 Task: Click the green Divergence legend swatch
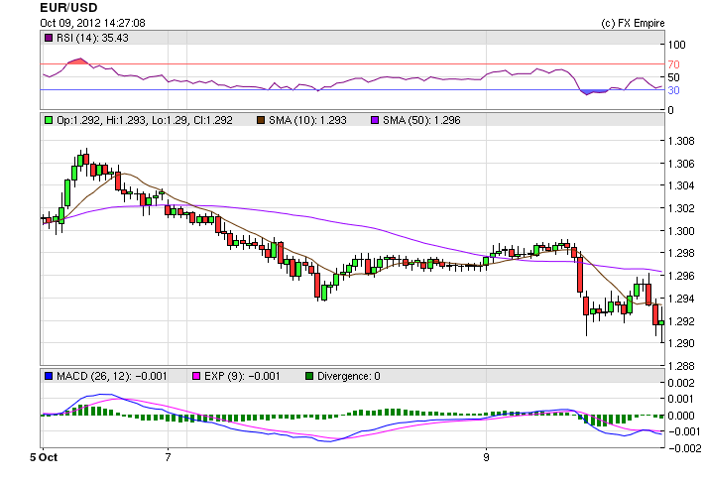[309, 376]
